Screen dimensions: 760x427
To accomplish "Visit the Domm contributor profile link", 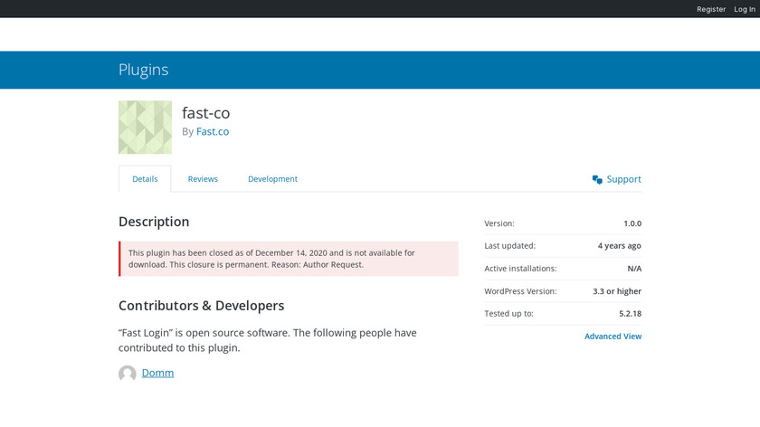I will coord(157,373).
